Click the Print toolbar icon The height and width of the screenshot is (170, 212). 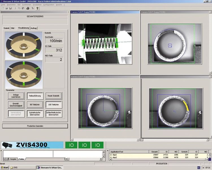click(28, 8)
